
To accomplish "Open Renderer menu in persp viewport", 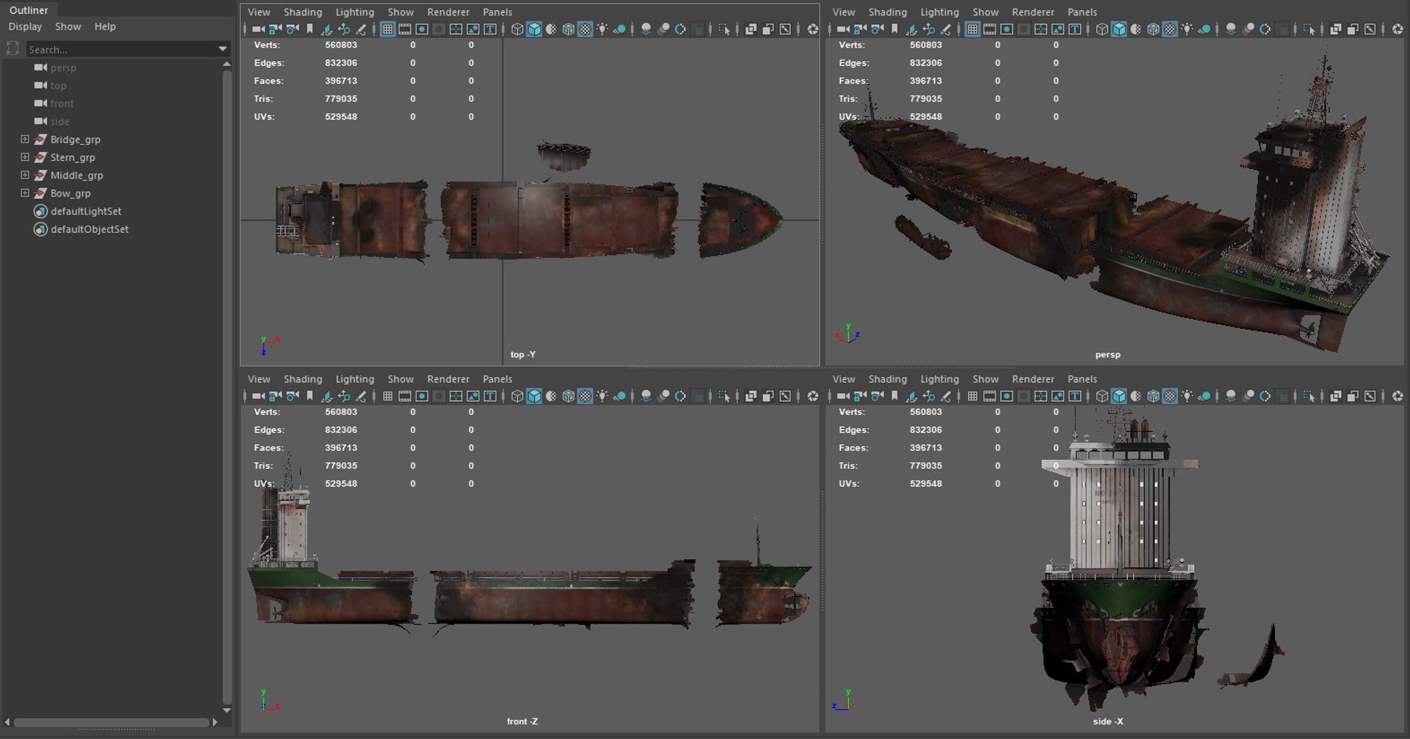I will pos(1033,12).
